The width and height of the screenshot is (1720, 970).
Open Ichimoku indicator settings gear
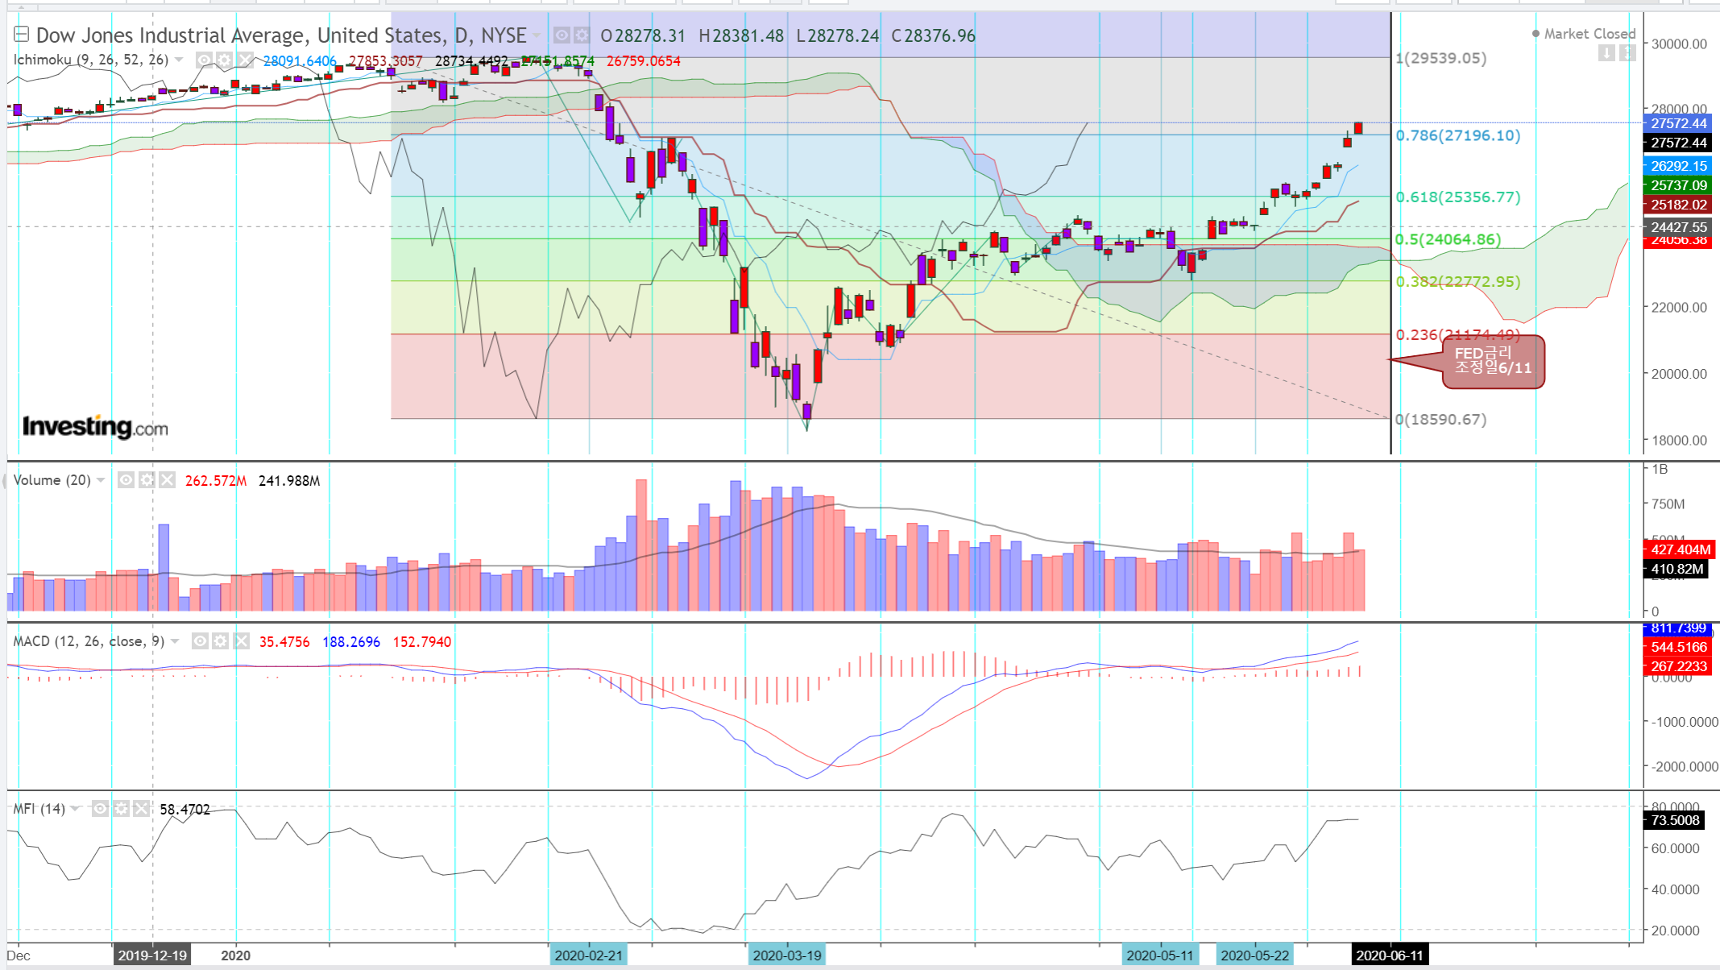[224, 60]
